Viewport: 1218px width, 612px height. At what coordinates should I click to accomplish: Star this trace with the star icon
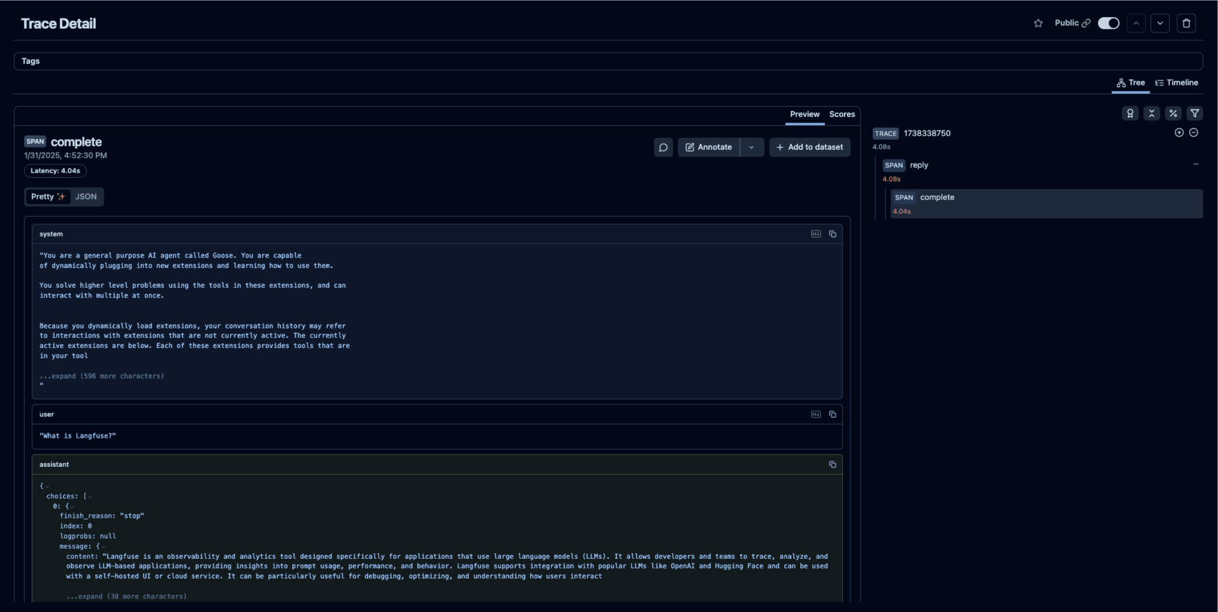pos(1039,23)
